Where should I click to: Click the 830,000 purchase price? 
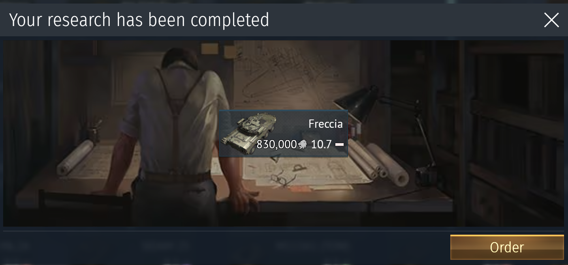276,144
